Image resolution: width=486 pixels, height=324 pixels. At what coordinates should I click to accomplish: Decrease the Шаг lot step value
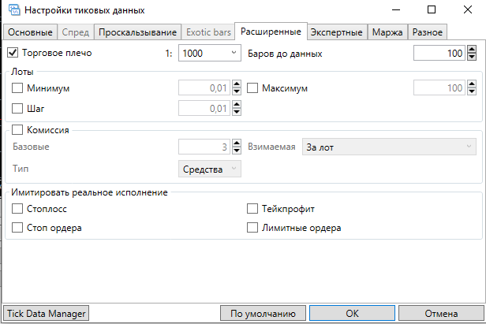pyautogui.click(x=237, y=112)
